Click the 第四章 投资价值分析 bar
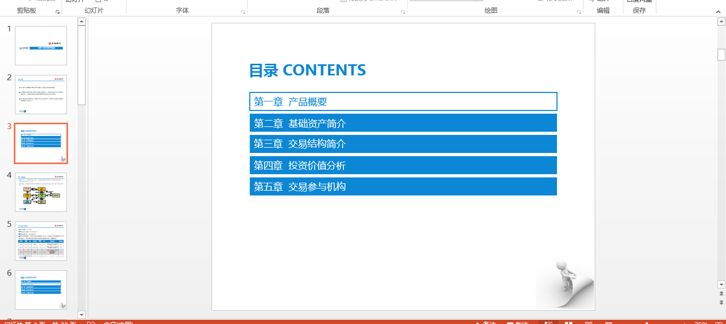This screenshot has width=726, height=324. tap(403, 165)
